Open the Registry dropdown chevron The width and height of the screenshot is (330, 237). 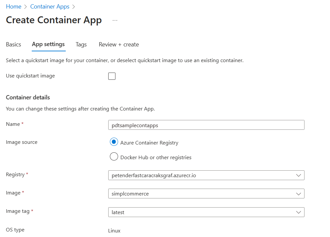pos(298,175)
